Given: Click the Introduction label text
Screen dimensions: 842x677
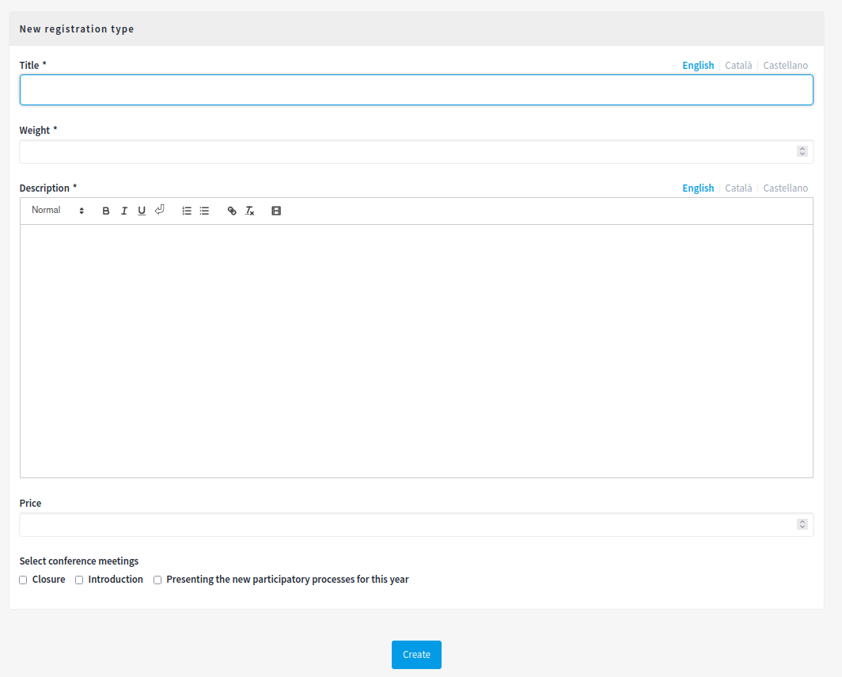Looking at the screenshot, I should click(x=116, y=580).
